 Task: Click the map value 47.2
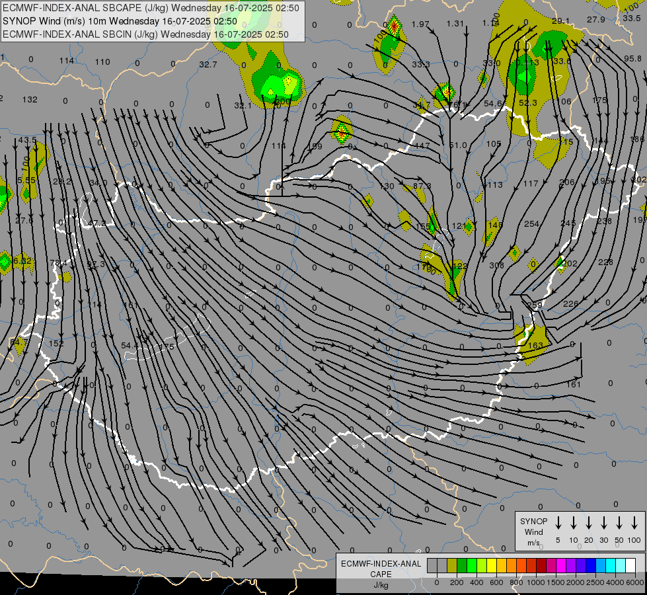tap(97, 223)
